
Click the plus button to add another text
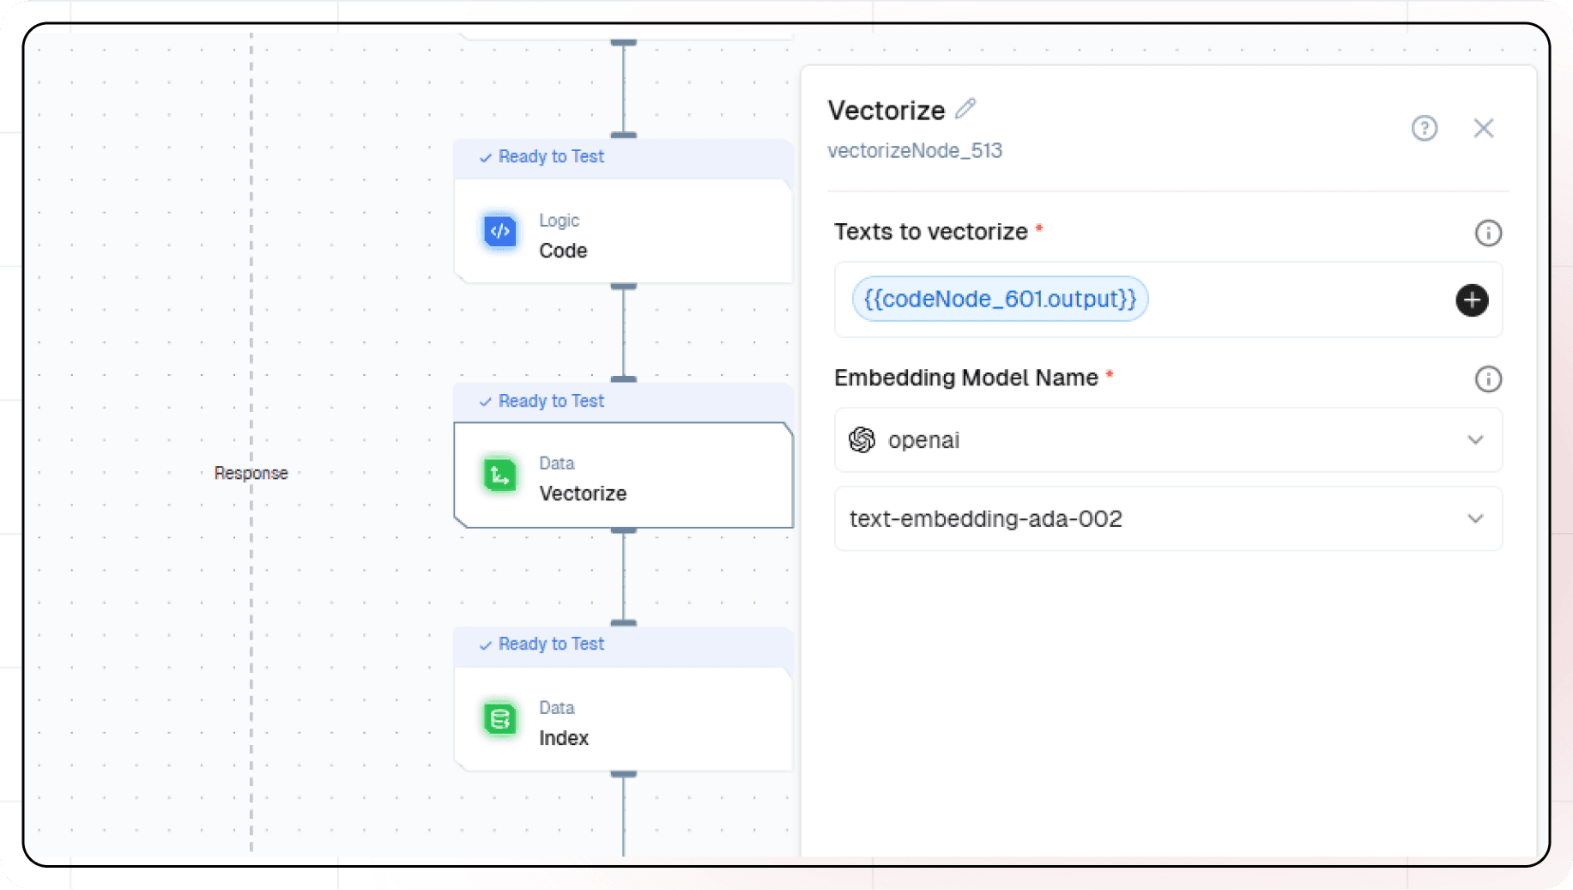[1472, 300]
